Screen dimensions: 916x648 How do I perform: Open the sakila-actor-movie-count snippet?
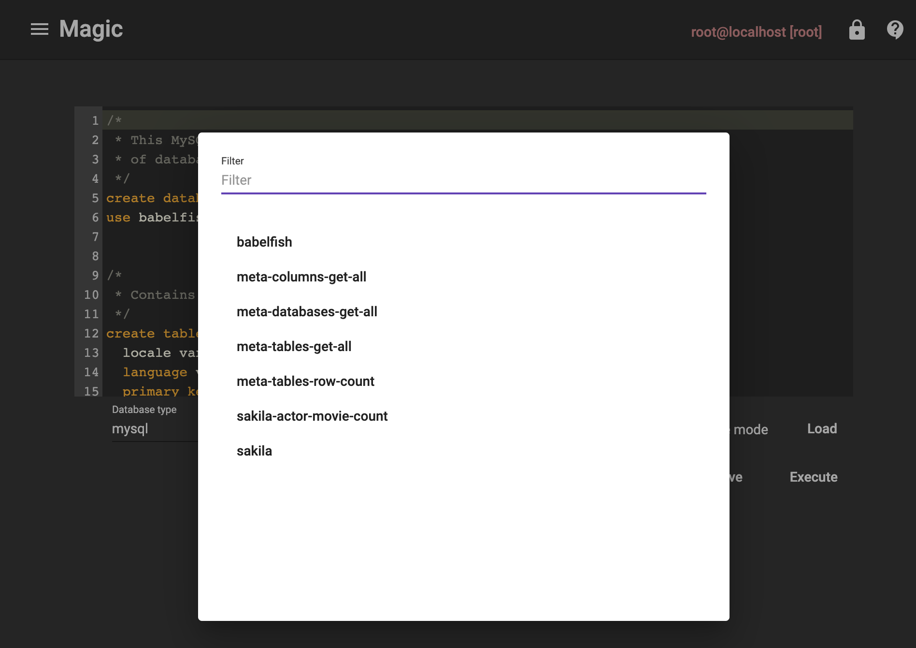tap(312, 416)
